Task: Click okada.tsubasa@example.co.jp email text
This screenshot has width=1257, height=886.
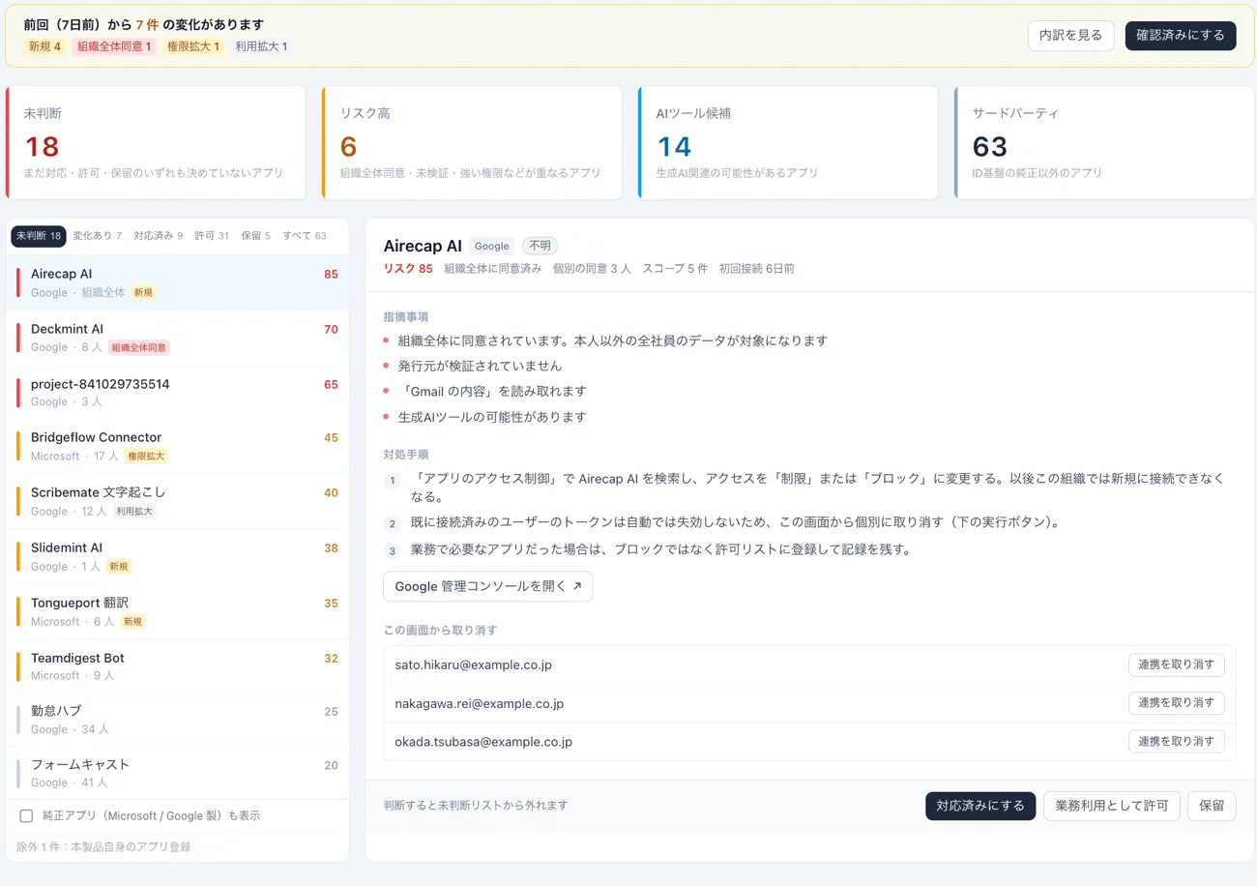Action: pyautogui.click(x=483, y=742)
